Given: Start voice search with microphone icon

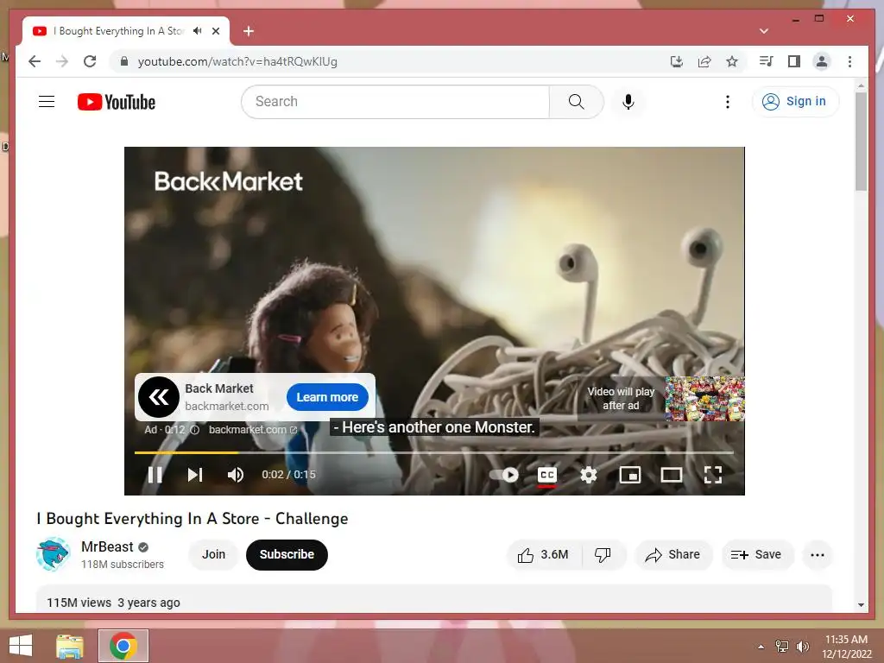Looking at the screenshot, I should (x=628, y=102).
